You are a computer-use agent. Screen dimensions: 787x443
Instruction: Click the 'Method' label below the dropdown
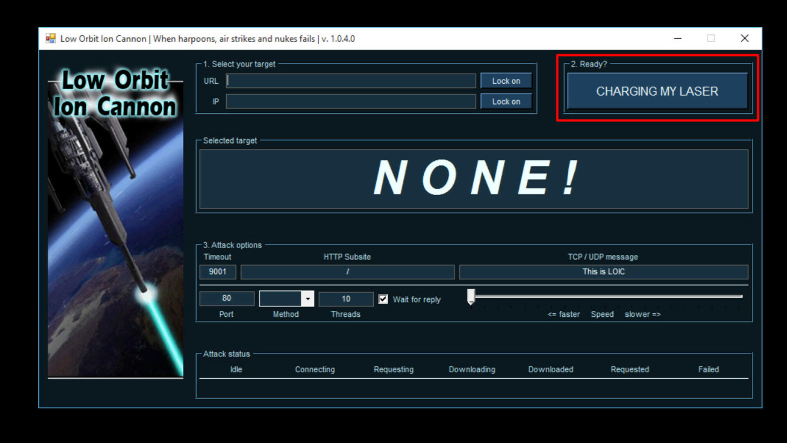coord(286,314)
